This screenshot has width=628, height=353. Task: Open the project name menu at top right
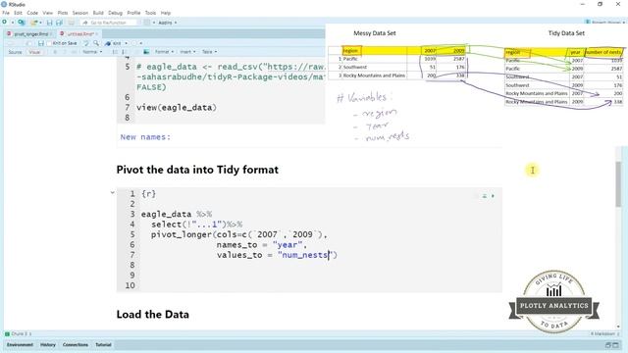click(x=604, y=22)
